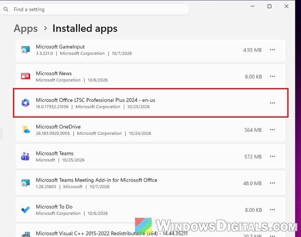301x237 pixels.
Task: Click version 16.0.17932.21056 text
Action: (52, 107)
